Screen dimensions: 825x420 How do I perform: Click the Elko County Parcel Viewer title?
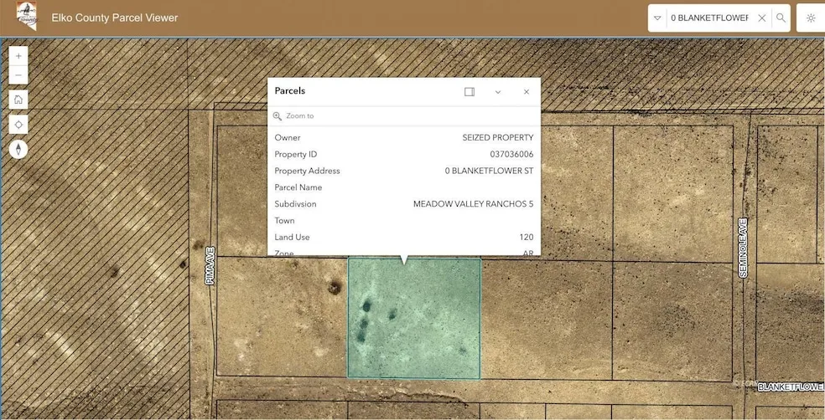click(x=115, y=18)
